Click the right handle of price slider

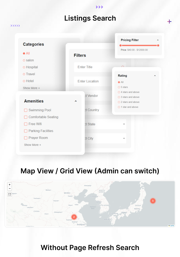[158, 45]
